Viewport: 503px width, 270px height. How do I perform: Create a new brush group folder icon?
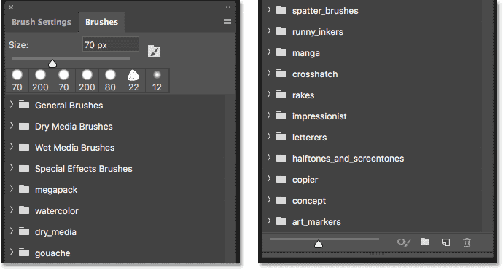click(425, 242)
